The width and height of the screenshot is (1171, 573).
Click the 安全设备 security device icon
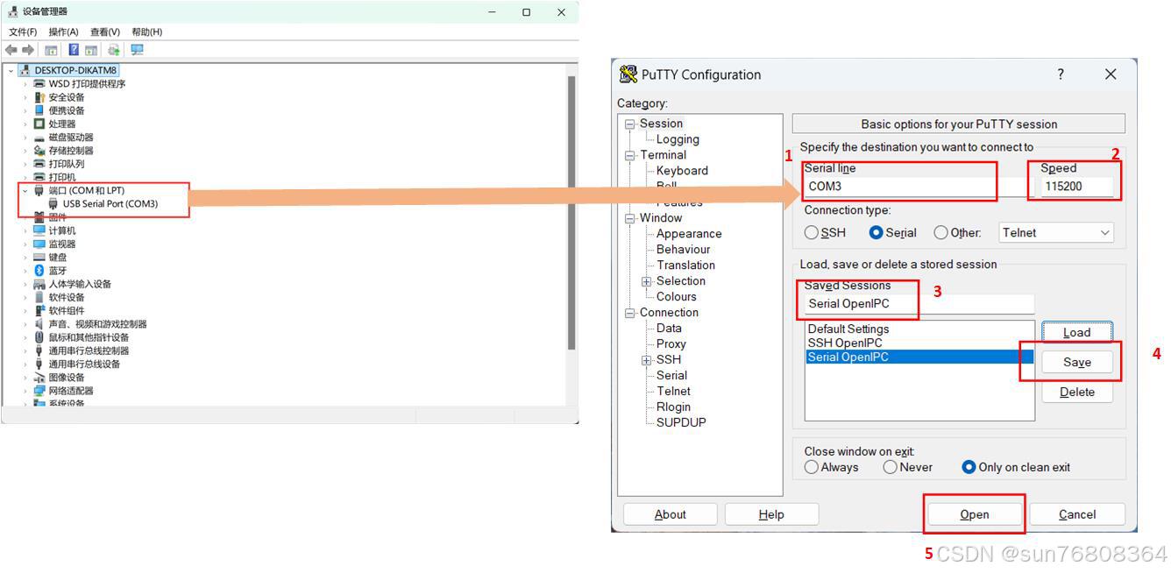pyautogui.click(x=39, y=97)
